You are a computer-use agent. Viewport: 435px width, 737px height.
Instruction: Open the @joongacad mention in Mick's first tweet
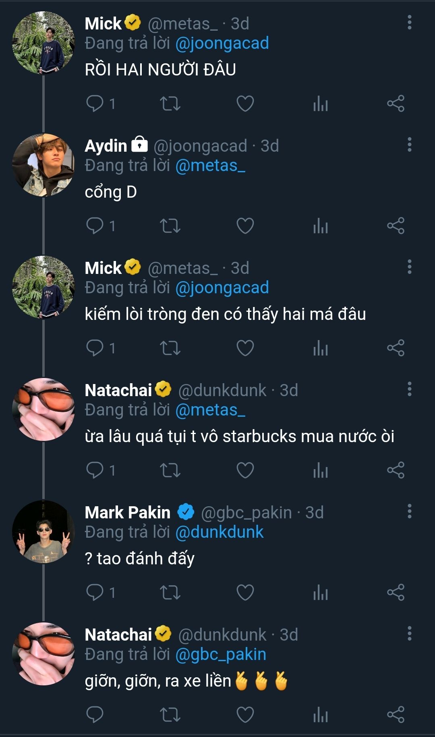point(222,44)
